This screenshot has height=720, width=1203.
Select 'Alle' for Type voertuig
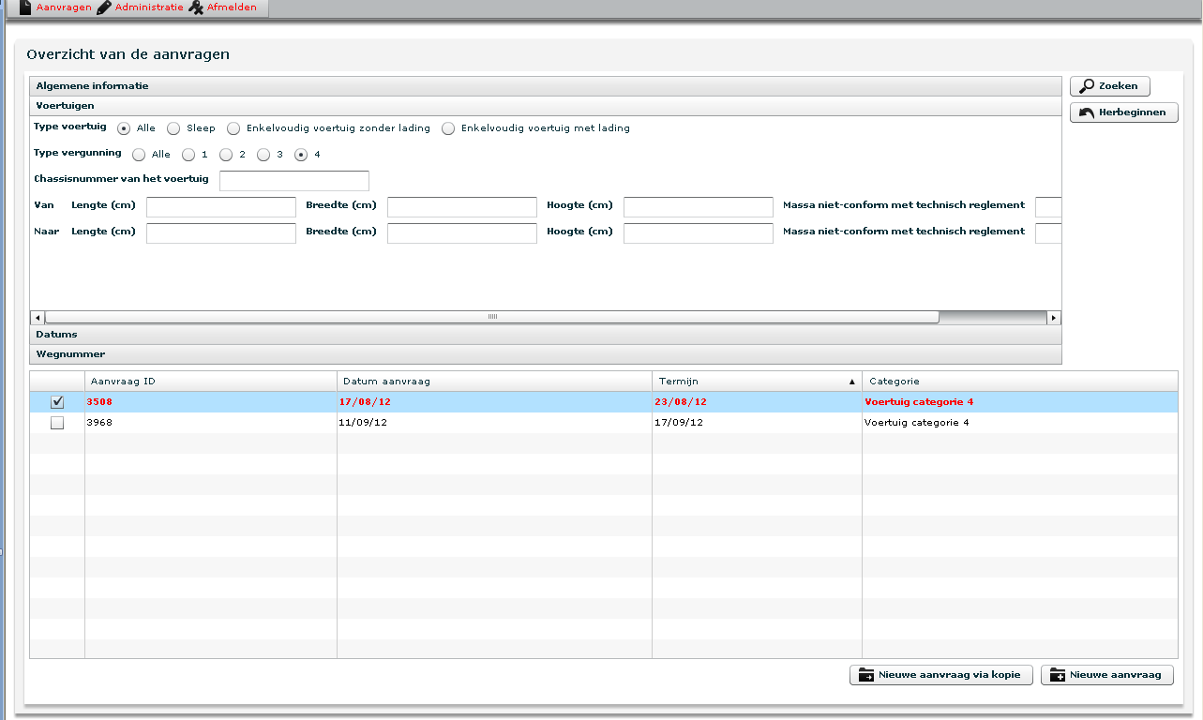point(124,128)
